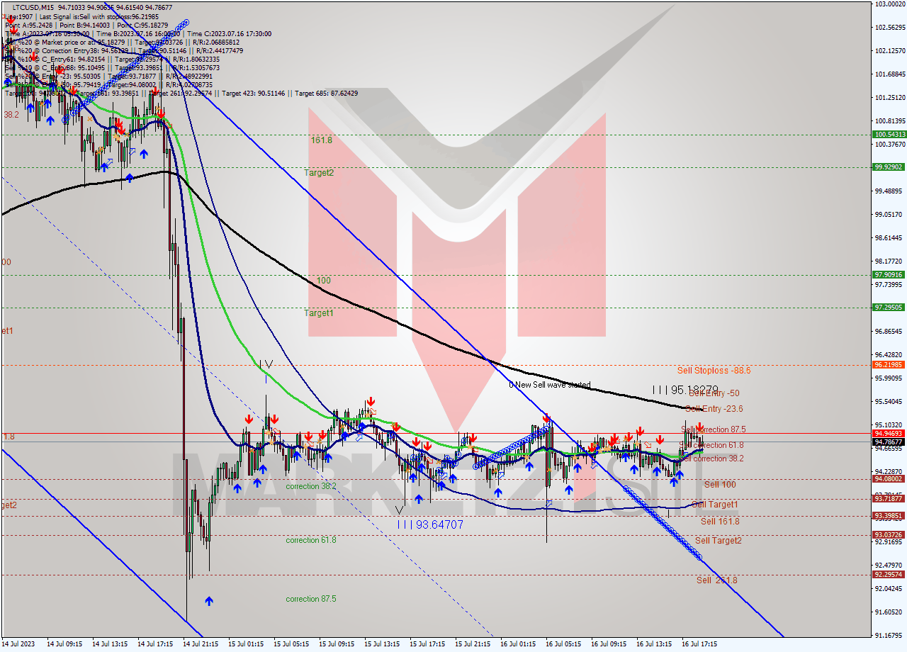The width and height of the screenshot is (907, 652).
Task: Click the 'Sell 161.8' level label
Action: point(720,522)
